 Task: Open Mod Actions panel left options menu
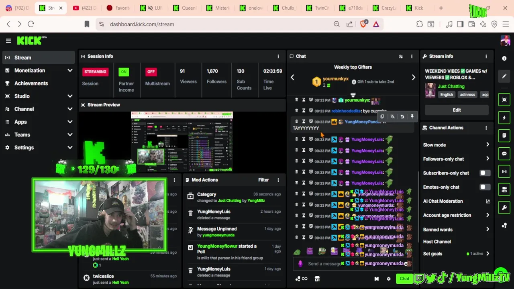174,180
